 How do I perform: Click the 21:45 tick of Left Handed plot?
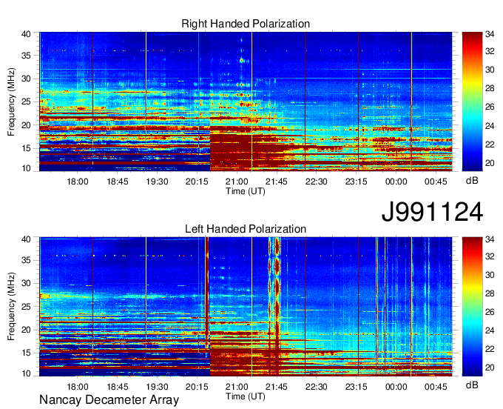click(277, 387)
